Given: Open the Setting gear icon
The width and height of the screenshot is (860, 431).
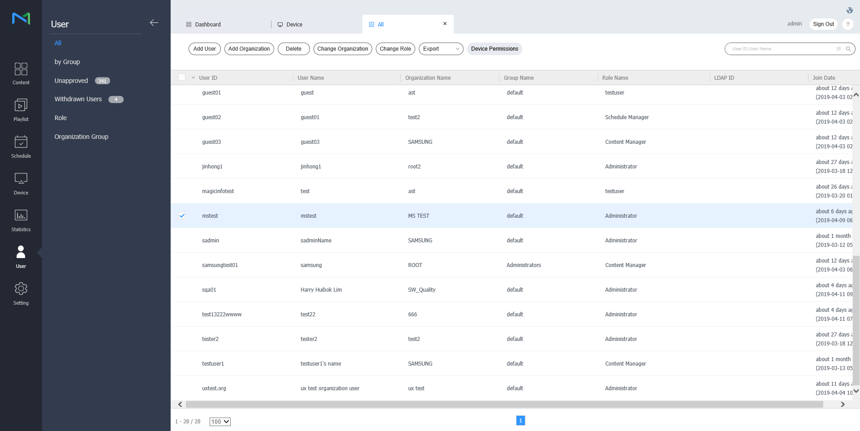Looking at the screenshot, I should (x=21, y=289).
